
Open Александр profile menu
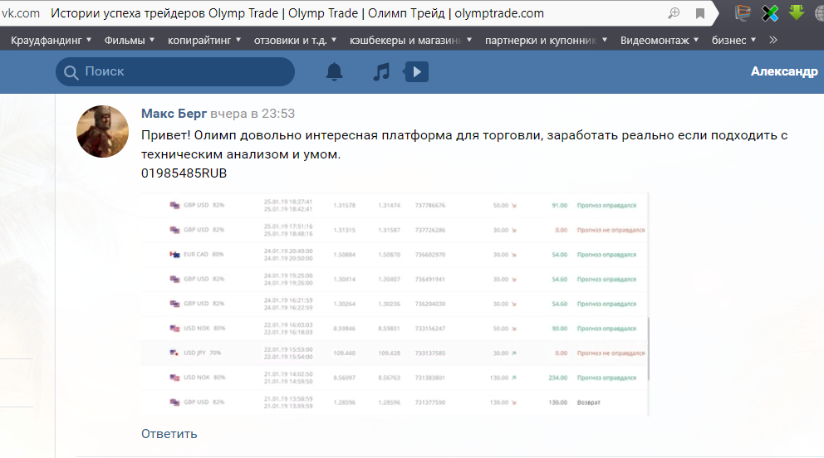pyautogui.click(x=784, y=71)
